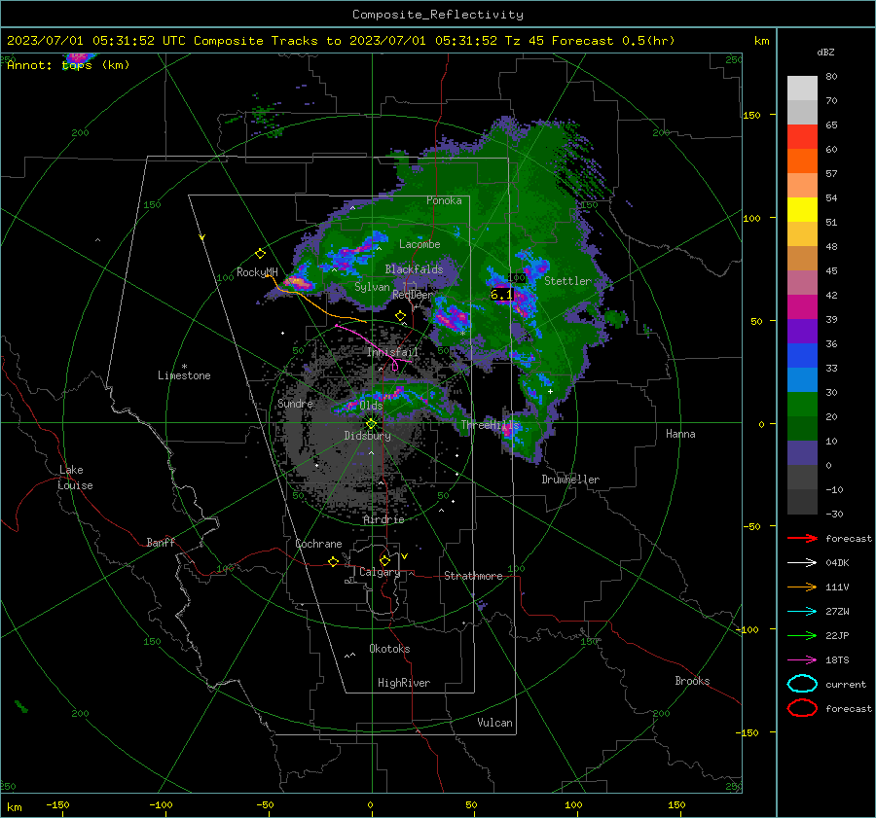Click the Innisfail city label
The height and width of the screenshot is (818, 876).
[x=392, y=352]
